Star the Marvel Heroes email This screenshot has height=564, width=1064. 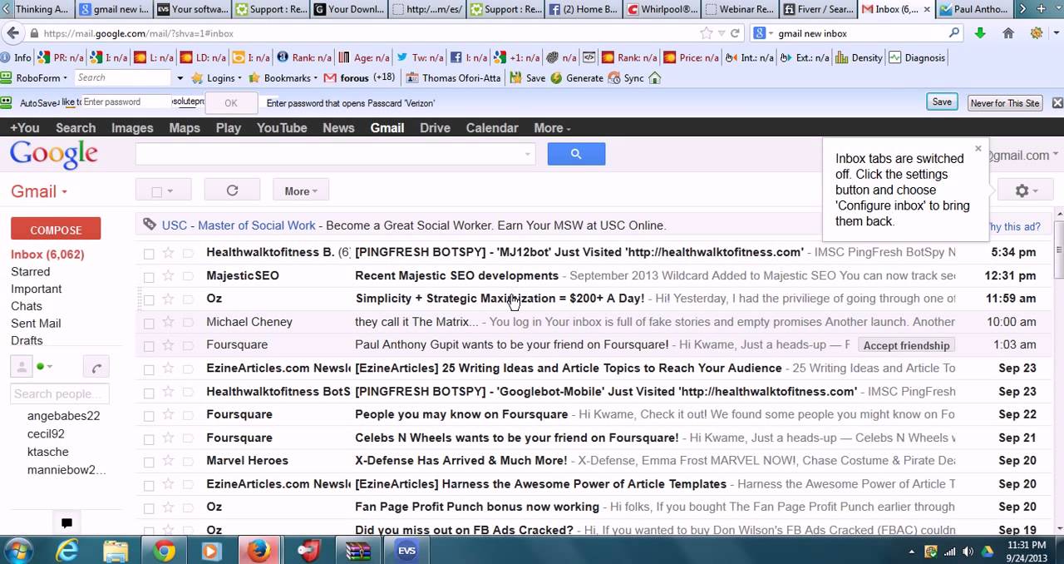[x=168, y=461]
